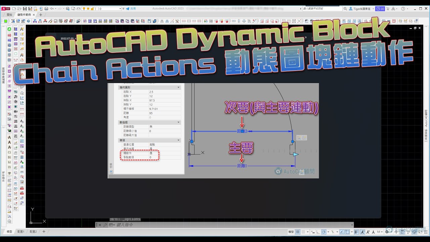Click the status bar customization hamburger icon
The width and height of the screenshot is (430, 242).
pyautogui.click(x=426, y=232)
